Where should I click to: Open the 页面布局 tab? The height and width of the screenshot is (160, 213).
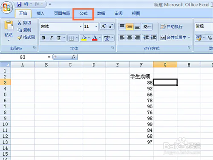(x=62, y=14)
